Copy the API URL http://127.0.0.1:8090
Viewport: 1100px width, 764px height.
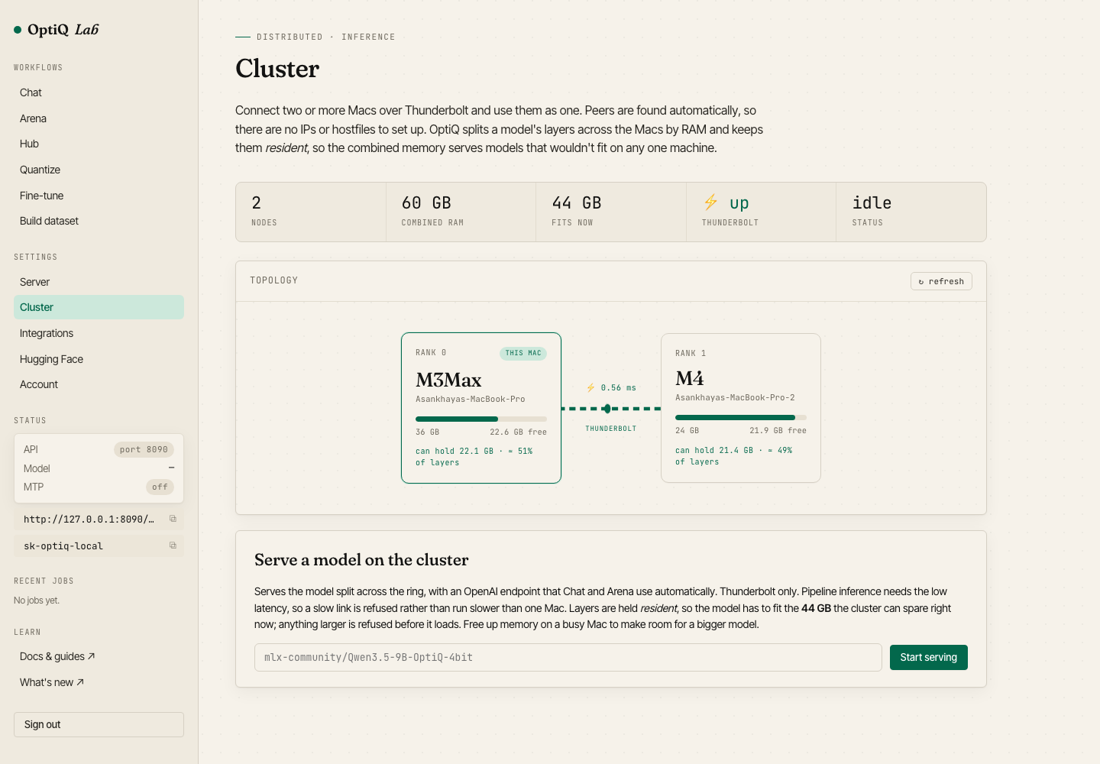pos(173,519)
